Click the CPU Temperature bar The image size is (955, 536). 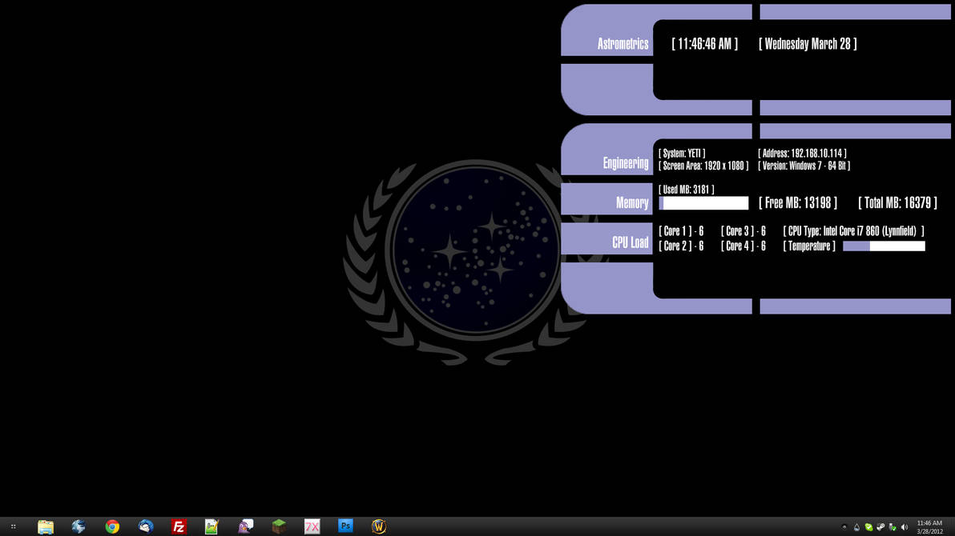click(884, 246)
